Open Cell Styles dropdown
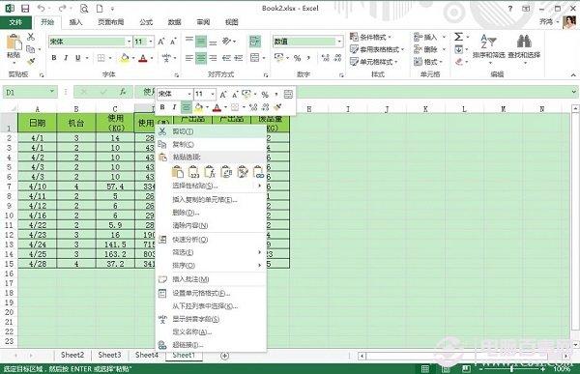This screenshot has width=580, height=374. point(373,62)
